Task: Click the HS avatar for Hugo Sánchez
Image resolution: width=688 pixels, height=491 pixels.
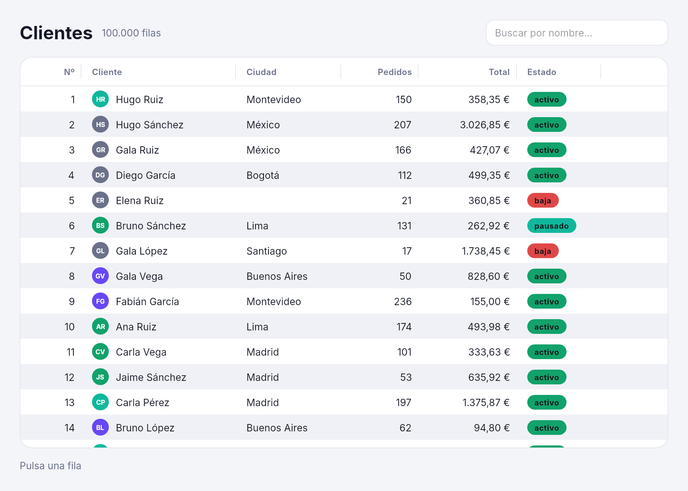Action: click(x=100, y=125)
